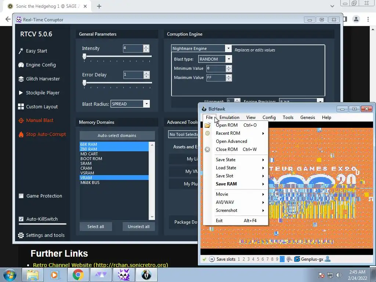This screenshot has width=376, height=282.
Task: Select MD CART in Memory Domains
Action: tap(115, 154)
